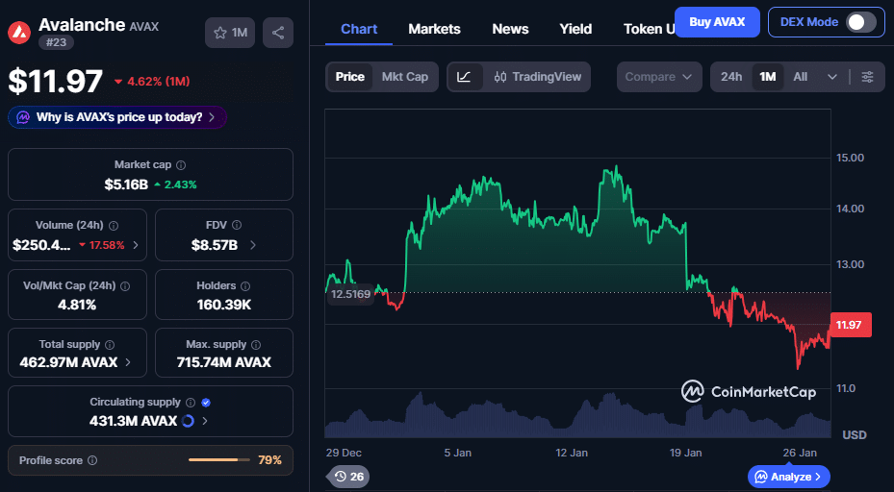Click the Profile score progress bar
Screen dimensions: 894x492
click(217, 460)
